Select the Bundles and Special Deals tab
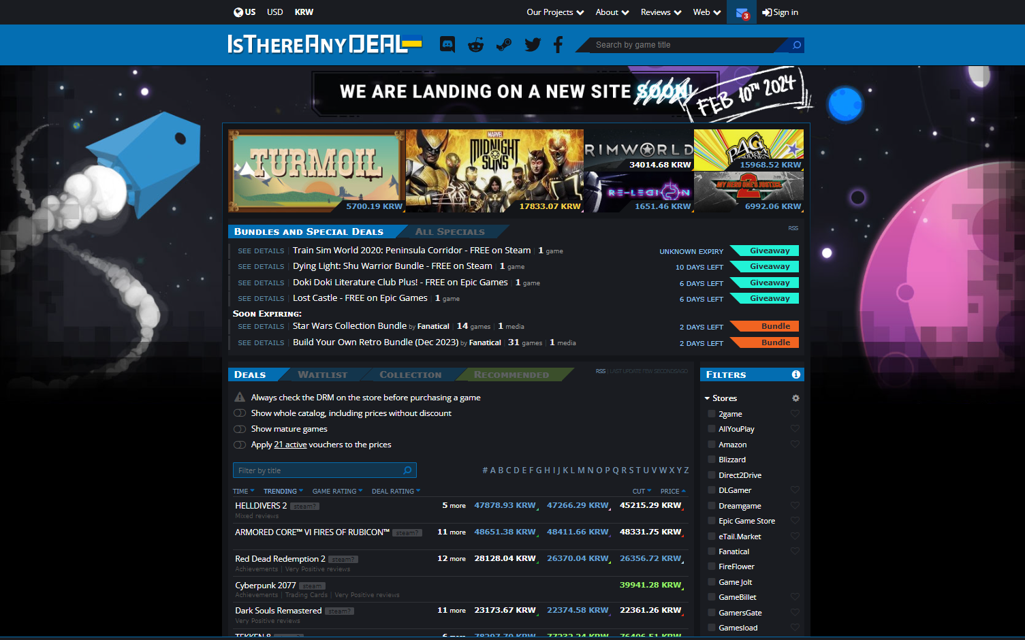1025x640 pixels. click(309, 231)
